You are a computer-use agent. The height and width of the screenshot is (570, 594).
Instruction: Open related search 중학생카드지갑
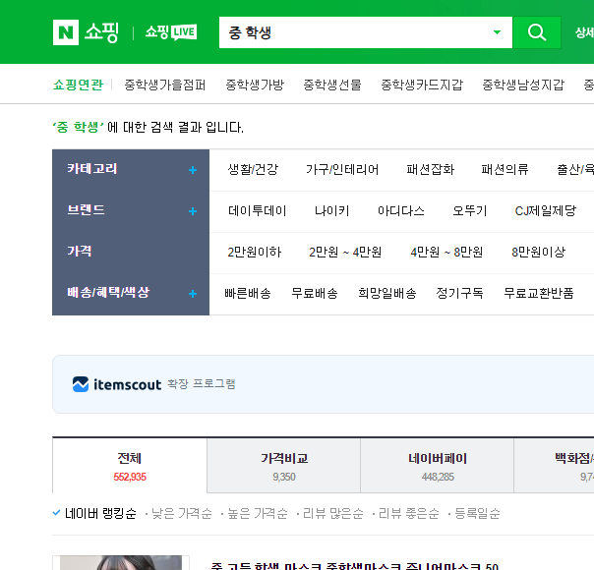point(422,85)
